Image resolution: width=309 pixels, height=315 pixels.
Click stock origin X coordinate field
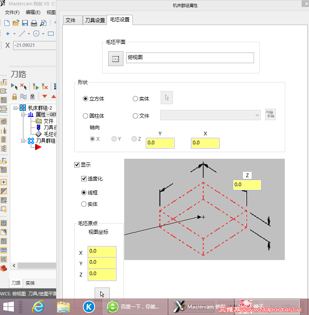point(102,252)
